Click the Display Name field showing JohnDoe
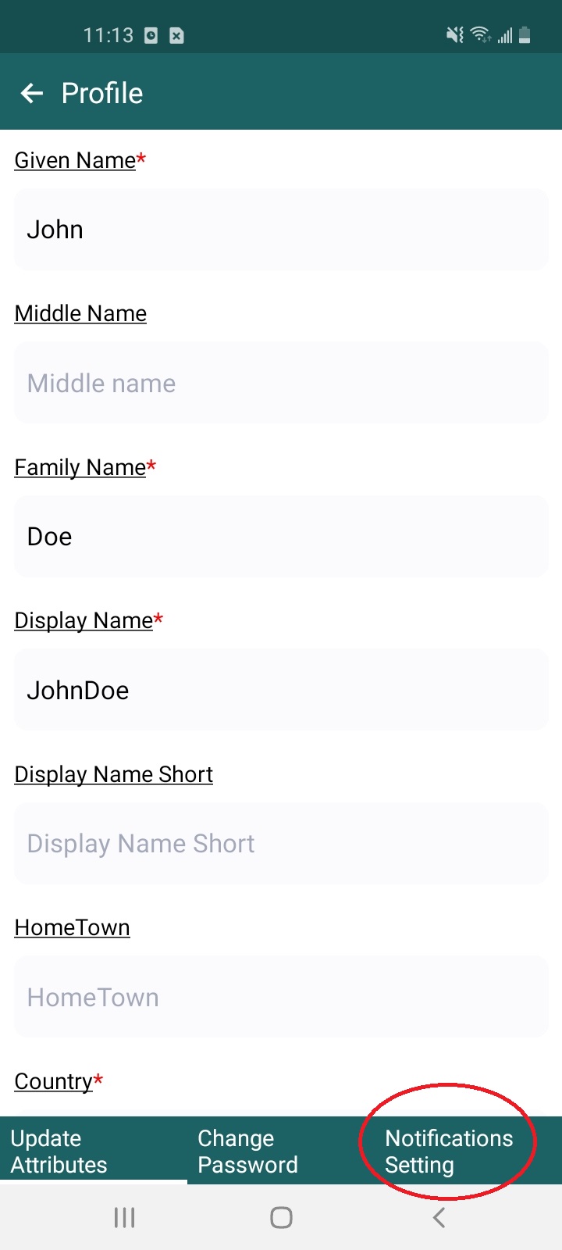 (281, 689)
